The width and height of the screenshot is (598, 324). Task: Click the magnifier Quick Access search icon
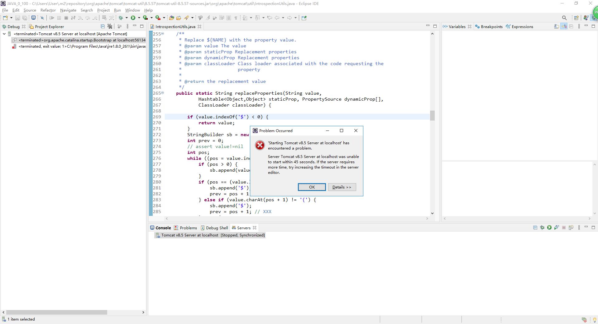[x=564, y=18]
